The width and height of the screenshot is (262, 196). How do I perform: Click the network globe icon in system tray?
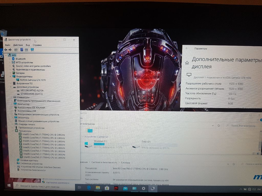[x=250, y=189]
